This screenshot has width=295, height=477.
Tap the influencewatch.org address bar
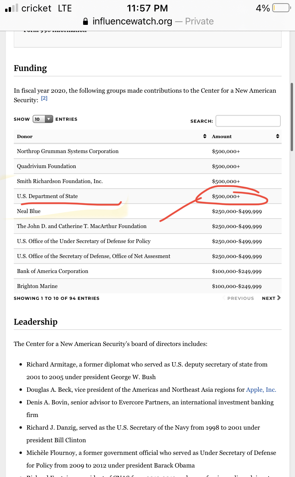coord(147,21)
